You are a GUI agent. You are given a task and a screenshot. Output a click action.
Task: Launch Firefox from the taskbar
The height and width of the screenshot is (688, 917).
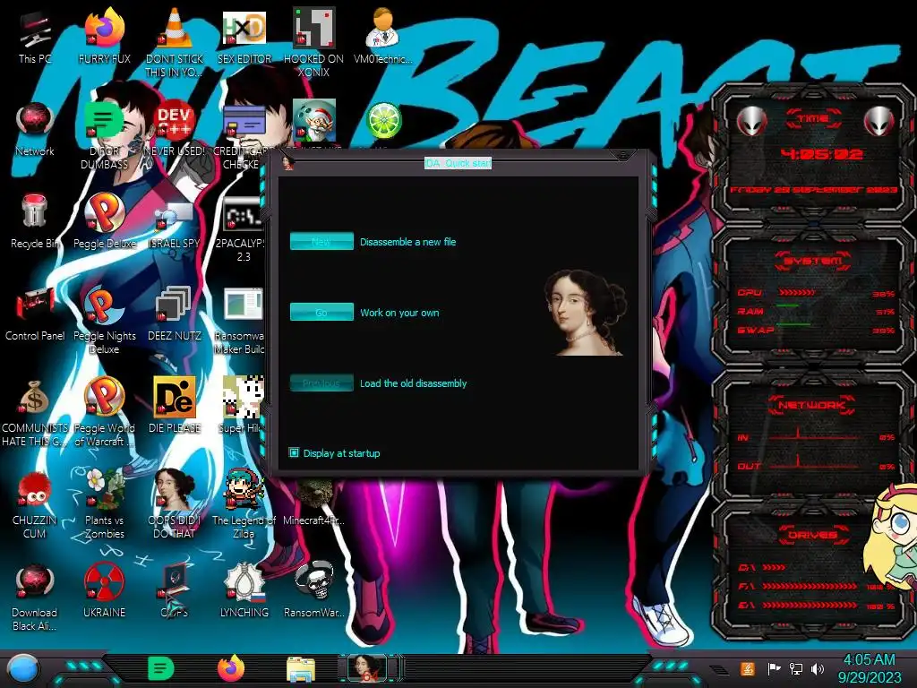(231, 668)
